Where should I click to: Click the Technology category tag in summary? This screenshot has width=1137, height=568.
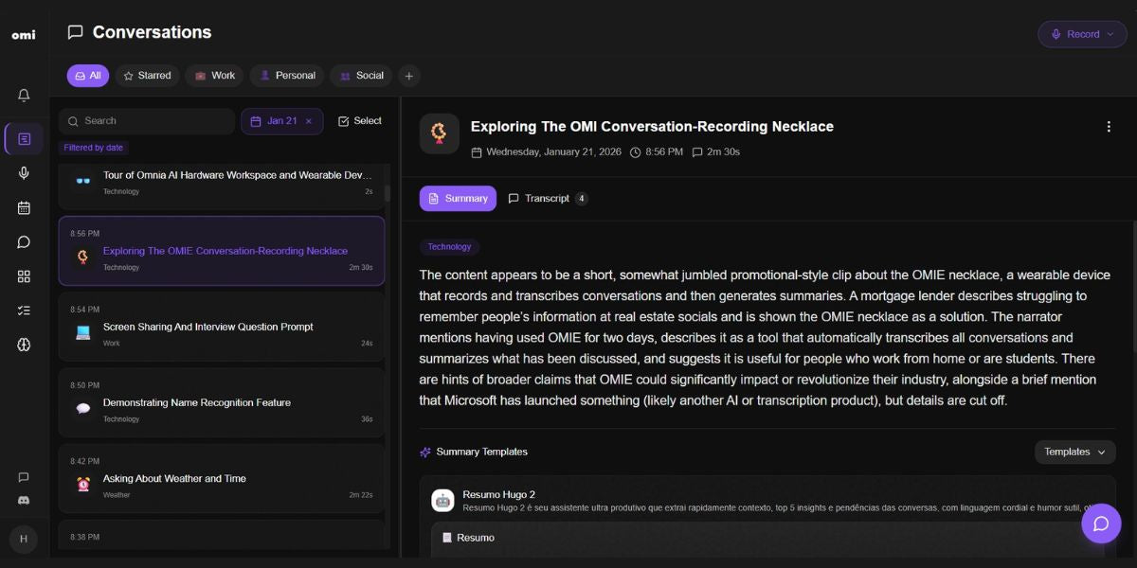[x=449, y=247]
